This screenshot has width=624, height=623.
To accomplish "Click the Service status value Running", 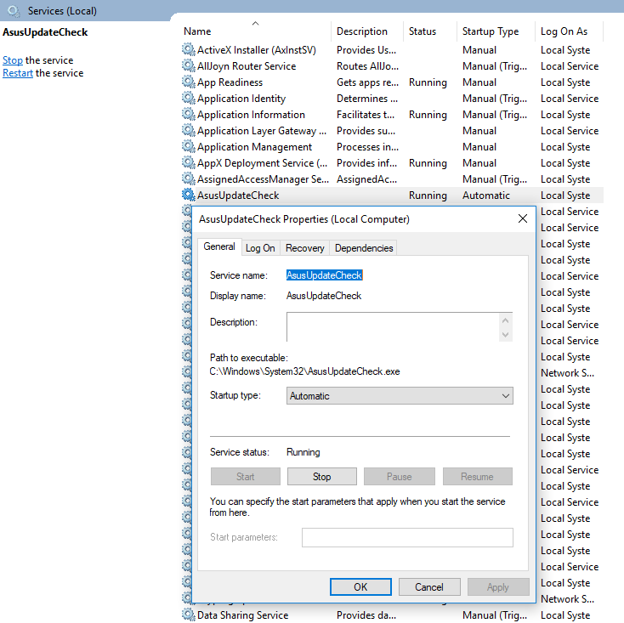I will [x=303, y=452].
